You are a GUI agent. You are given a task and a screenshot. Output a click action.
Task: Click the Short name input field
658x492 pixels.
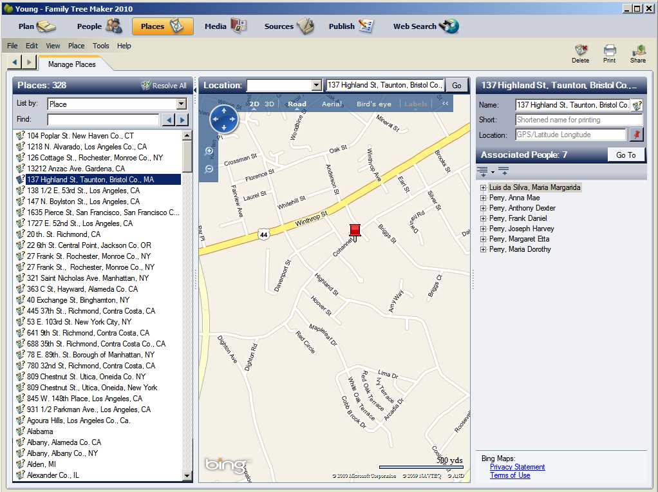[579, 120]
